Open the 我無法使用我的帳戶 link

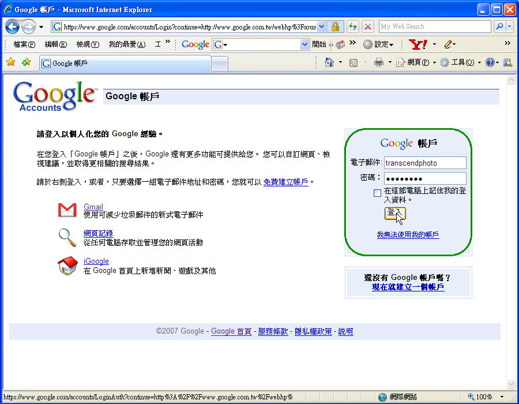coord(408,235)
